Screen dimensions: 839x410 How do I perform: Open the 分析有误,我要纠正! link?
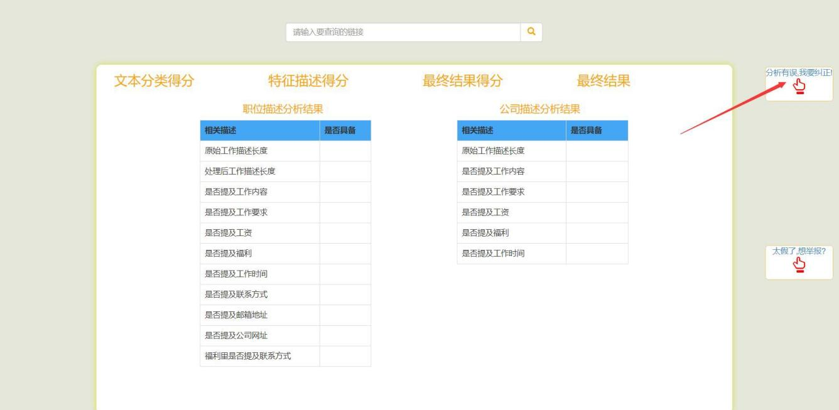[799, 72]
